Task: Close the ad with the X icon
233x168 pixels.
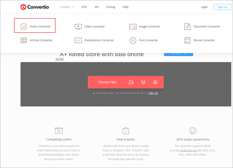Action: point(57,59)
